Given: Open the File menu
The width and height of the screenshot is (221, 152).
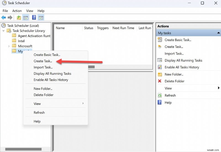Looking at the screenshot, I should coord(5,11).
